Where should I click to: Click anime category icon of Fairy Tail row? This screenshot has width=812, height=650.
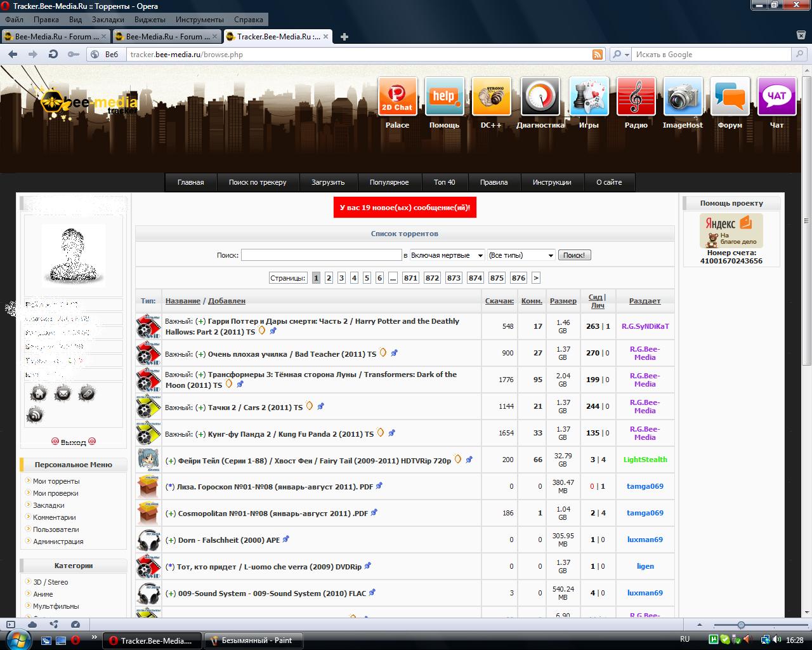pos(148,460)
